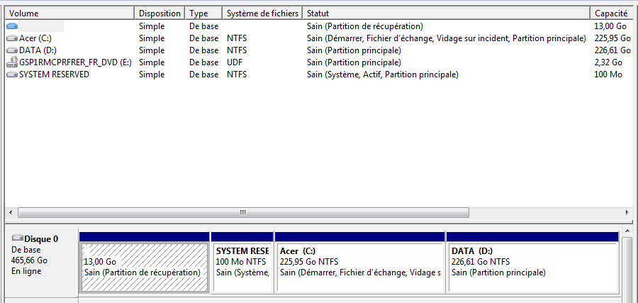Sort by the Disposition column header

click(x=159, y=13)
